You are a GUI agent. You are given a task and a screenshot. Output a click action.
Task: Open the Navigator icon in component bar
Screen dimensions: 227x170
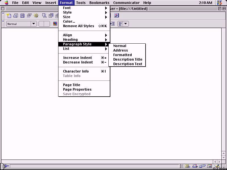click(188, 166)
